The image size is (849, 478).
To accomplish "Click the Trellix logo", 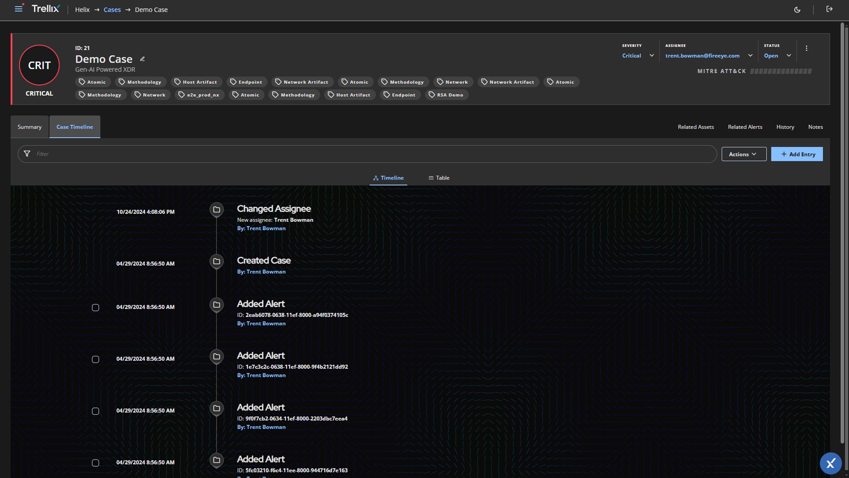I will coord(46,9).
